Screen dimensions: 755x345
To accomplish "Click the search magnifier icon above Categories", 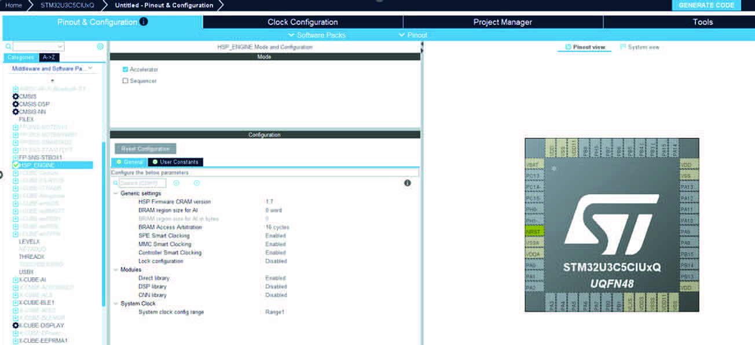I will (8, 47).
